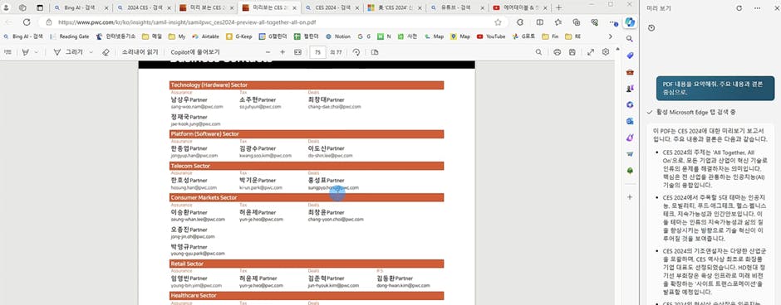
Task: Open the more options menu in Copilot pane
Action: [758, 8]
